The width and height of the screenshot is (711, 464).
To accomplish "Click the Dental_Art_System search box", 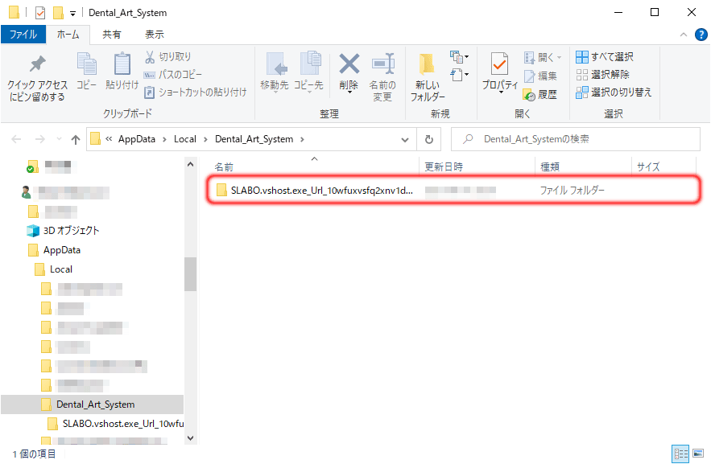I will coord(576,139).
